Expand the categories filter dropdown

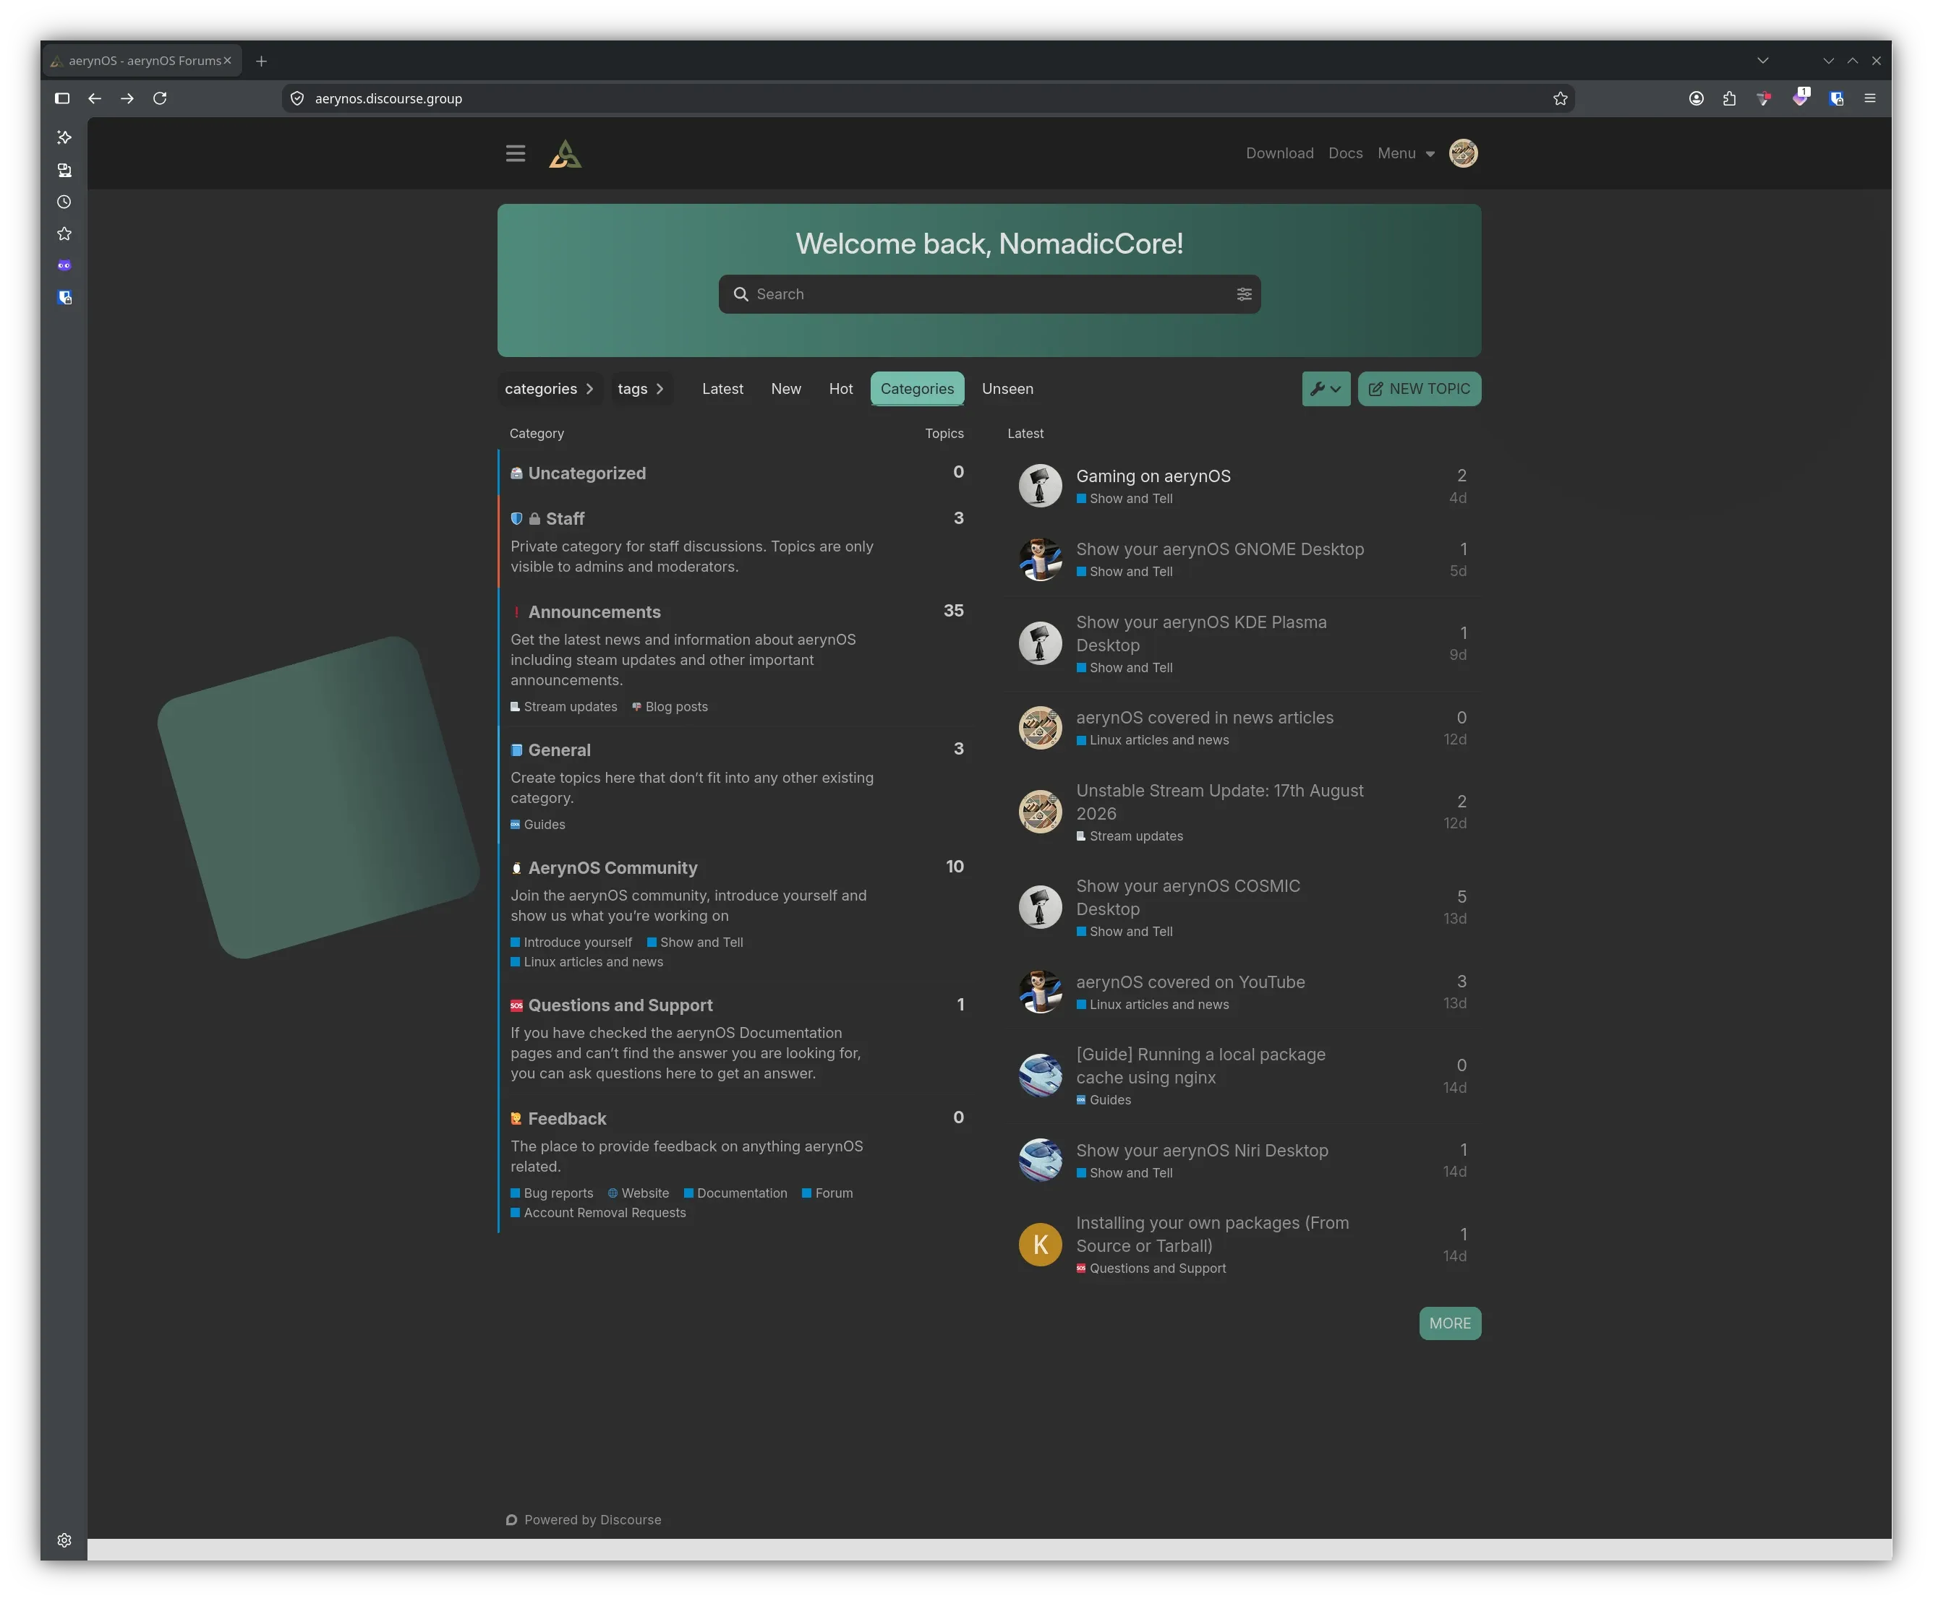pyautogui.click(x=550, y=389)
